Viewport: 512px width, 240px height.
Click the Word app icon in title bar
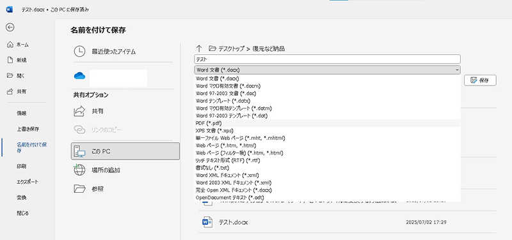[10, 10]
